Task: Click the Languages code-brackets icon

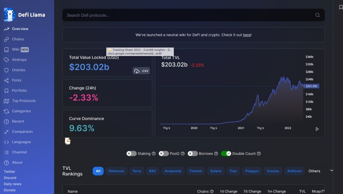Action: (7, 142)
